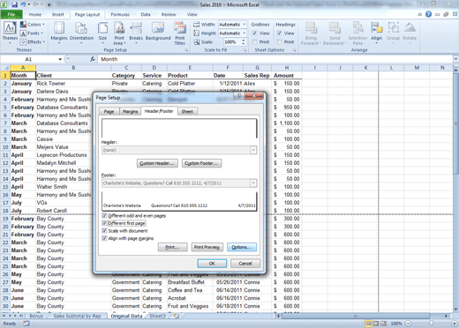Open the Themes gallery icon
The image size is (459, 328).
pos(10,33)
